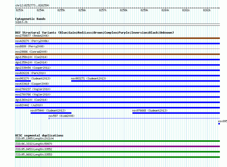Image resolution: width=227 pixels, height=167 pixels.
Task: Select the short blue bar under nsv983270 (Sudmant2013)
Action: (x=23, y=81)
